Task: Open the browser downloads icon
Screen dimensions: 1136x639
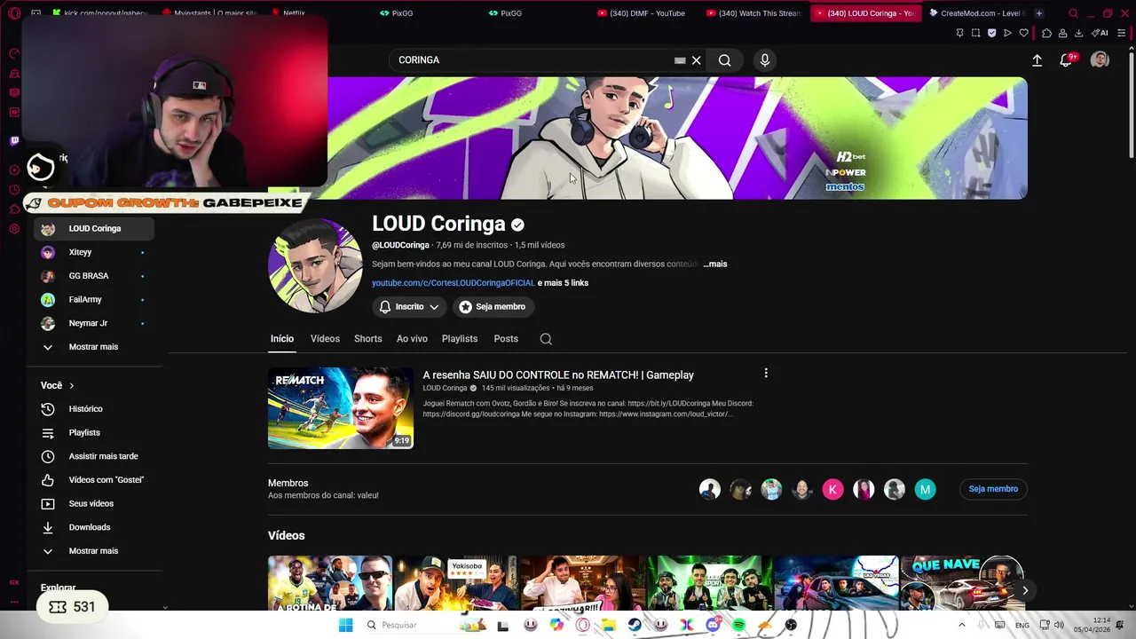Action: coord(1078,33)
